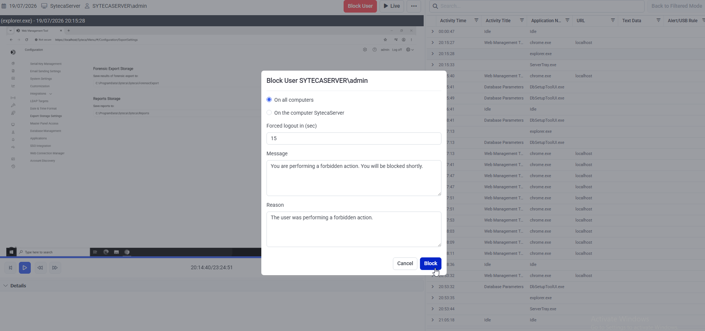
Task: Switch to Live session view
Action: pyautogui.click(x=392, y=6)
